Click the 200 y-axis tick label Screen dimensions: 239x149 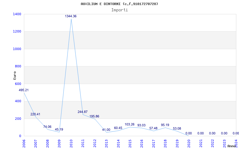(x=19, y=119)
